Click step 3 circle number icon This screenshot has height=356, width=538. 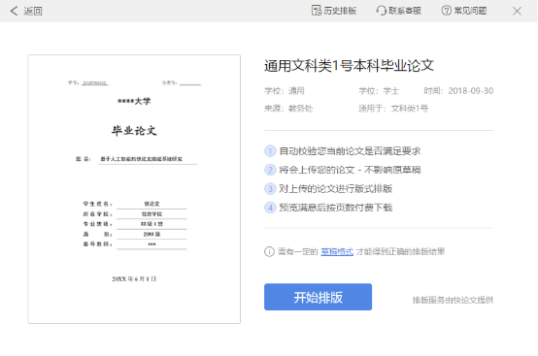[270, 188]
